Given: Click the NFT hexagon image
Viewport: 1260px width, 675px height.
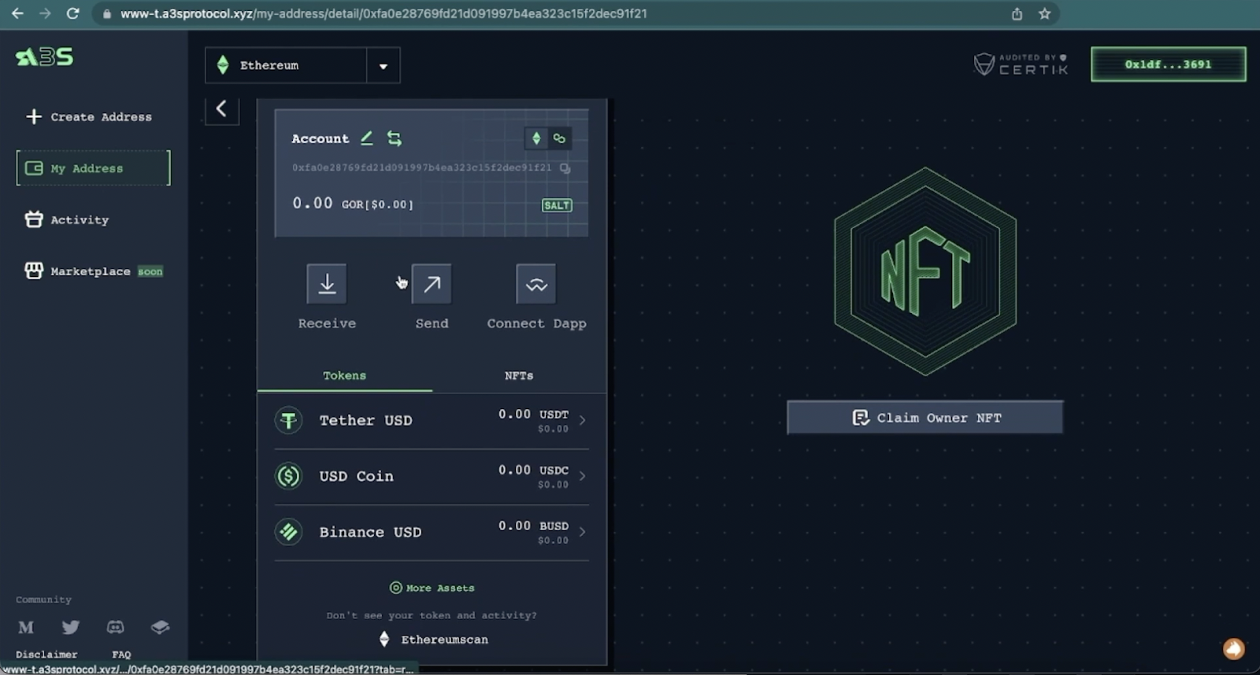Looking at the screenshot, I should point(925,271).
